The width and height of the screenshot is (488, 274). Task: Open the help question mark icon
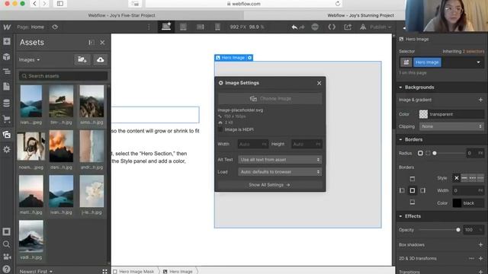pyautogui.click(x=6, y=269)
